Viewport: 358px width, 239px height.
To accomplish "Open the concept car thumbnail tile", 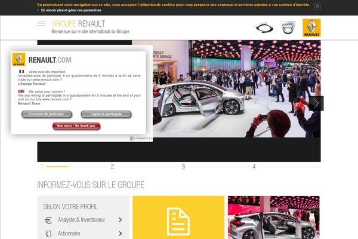I will point(273,217).
